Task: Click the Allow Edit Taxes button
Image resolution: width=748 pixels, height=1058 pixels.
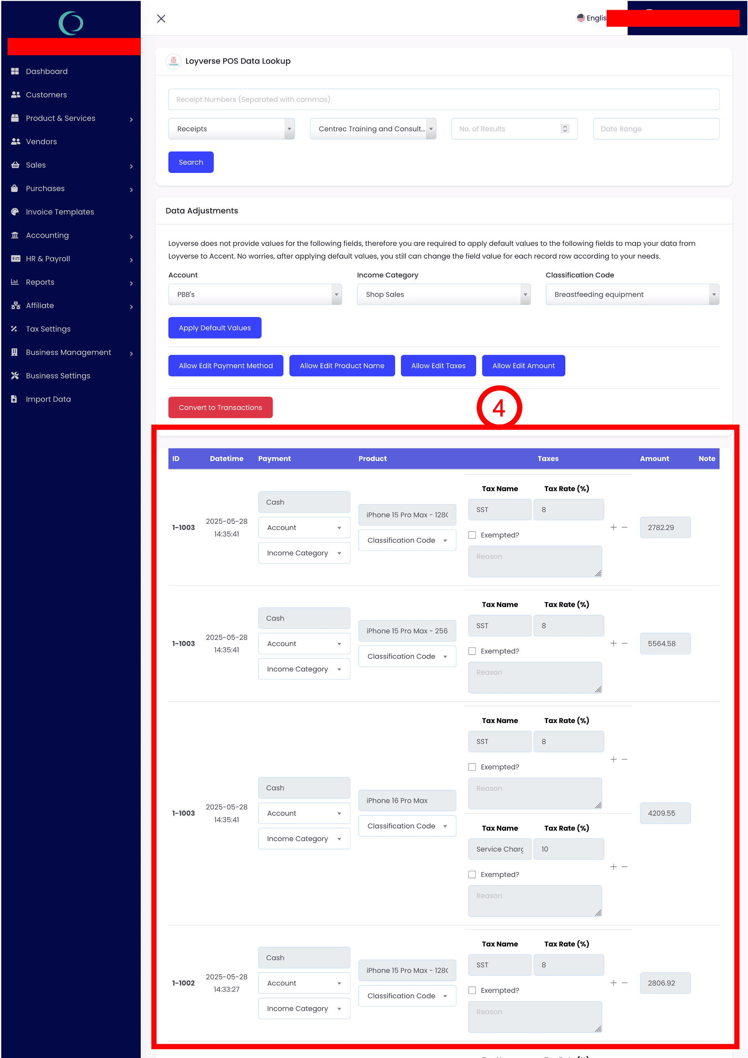Action: click(x=438, y=366)
